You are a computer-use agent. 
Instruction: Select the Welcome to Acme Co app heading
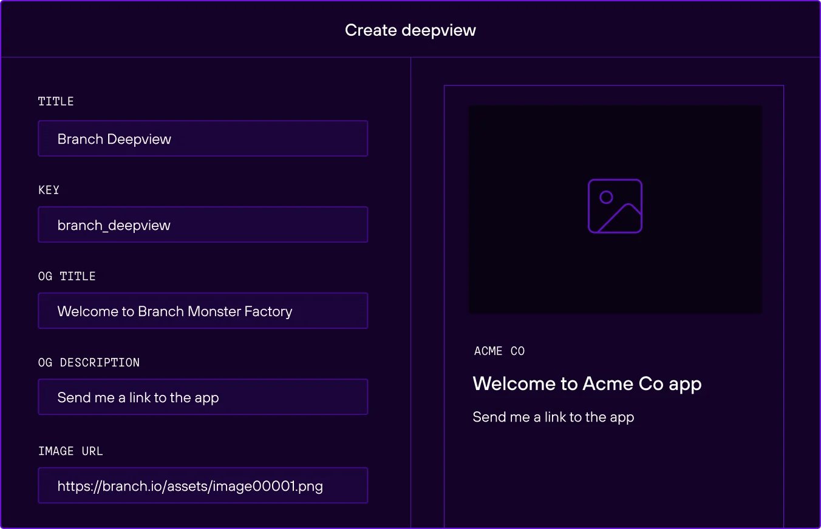click(587, 383)
